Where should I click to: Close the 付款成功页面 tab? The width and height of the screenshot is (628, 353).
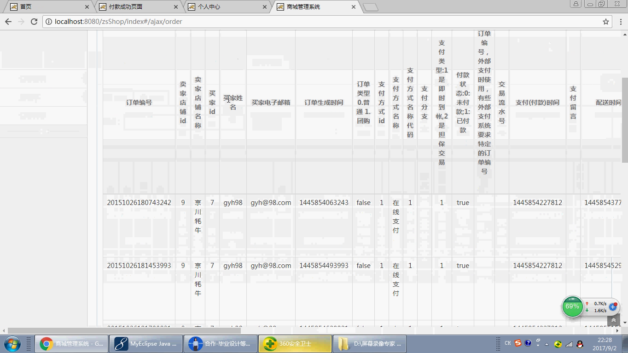coord(176,7)
